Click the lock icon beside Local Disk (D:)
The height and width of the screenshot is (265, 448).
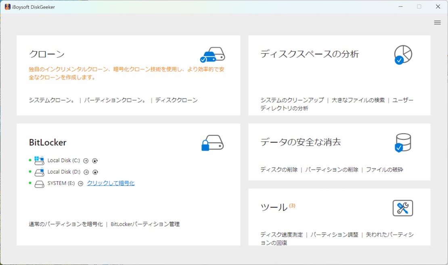pyautogui.click(x=95, y=172)
